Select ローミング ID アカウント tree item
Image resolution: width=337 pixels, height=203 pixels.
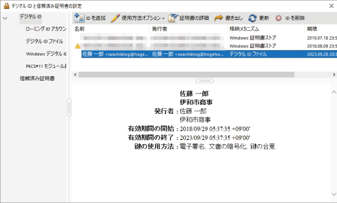[x=46, y=29]
